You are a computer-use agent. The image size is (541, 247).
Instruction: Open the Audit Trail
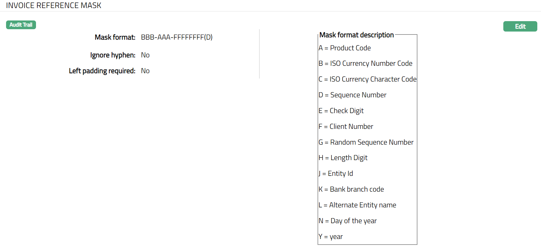pos(21,25)
